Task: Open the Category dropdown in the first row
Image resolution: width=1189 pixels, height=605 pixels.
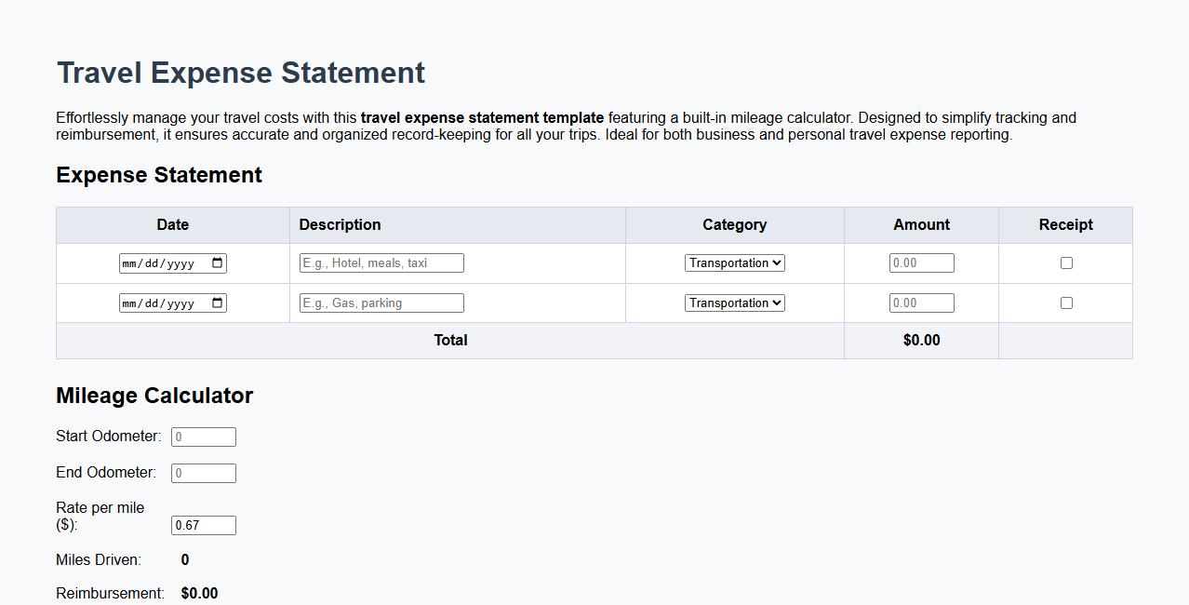Action: [x=734, y=262]
